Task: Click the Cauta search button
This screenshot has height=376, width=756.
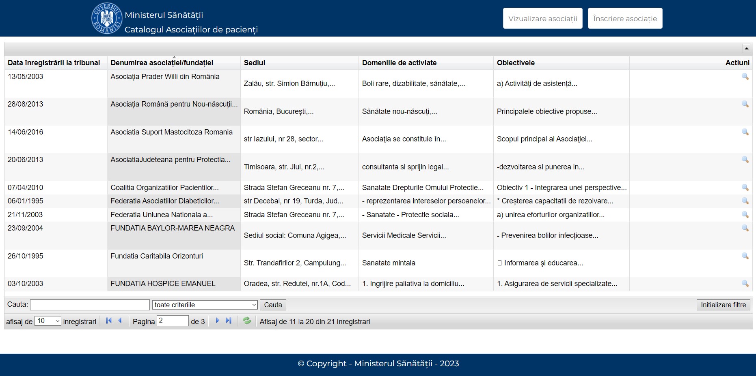Action: 273,305
